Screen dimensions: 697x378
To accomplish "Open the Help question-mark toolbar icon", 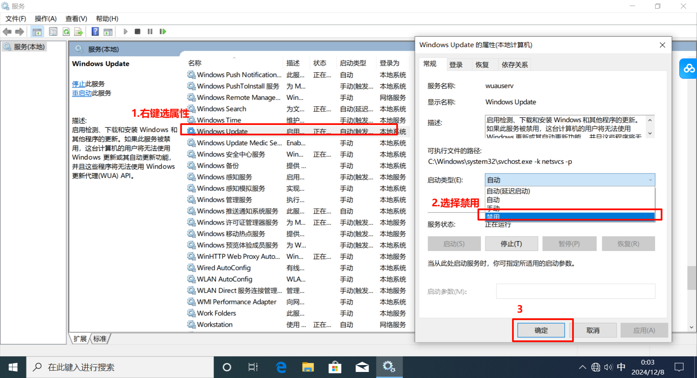I will (95, 32).
